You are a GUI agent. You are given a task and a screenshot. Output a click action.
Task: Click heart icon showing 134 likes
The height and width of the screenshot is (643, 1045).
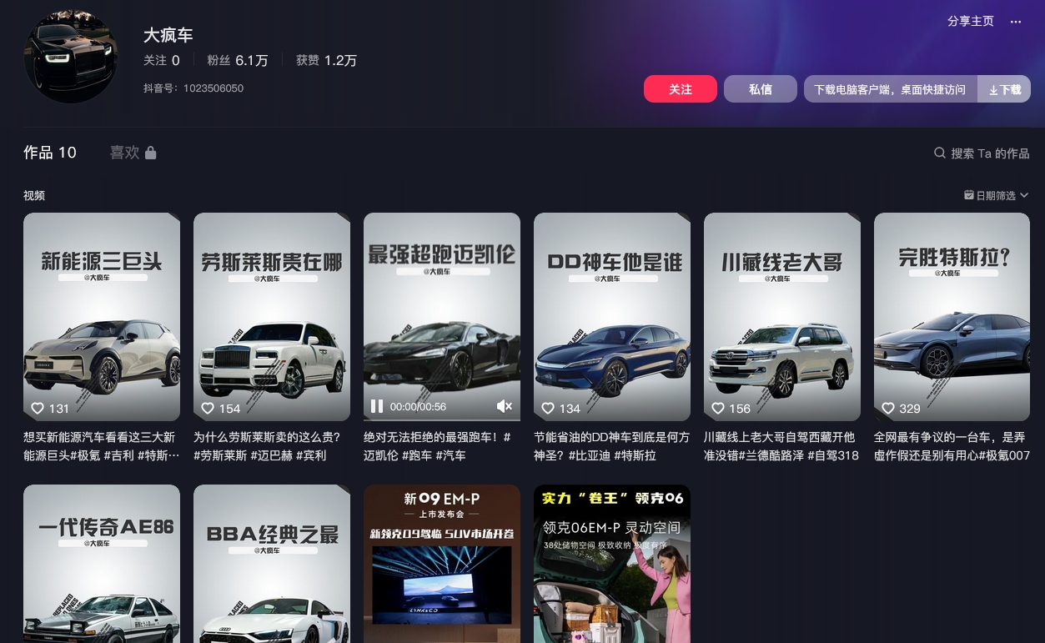pos(548,409)
